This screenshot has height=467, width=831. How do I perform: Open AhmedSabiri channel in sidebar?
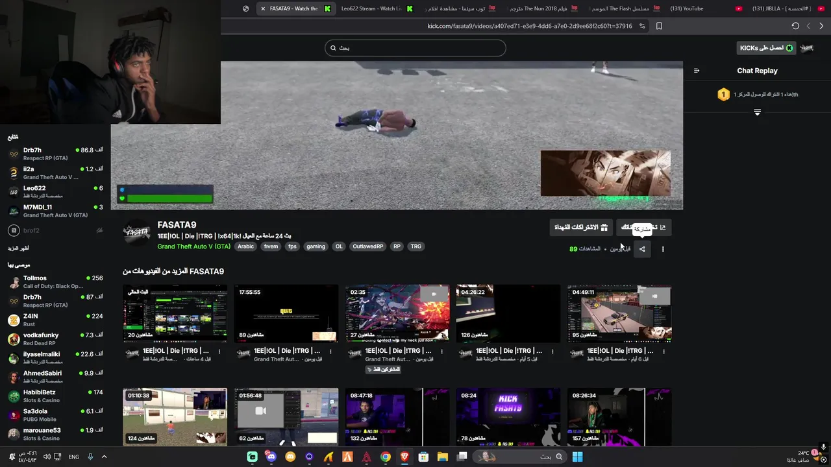pos(55,377)
